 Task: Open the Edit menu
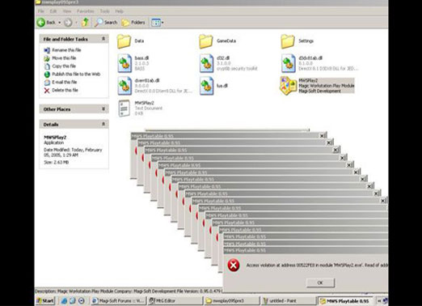point(53,11)
